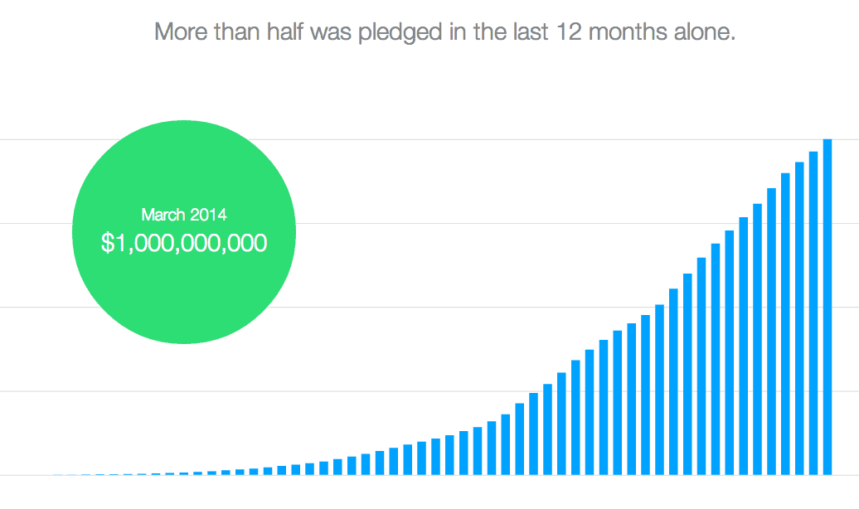The width and height of the screenshot is (859, 509).
Task: Click the fifth blue bar from the right
Action: point(771,332)
